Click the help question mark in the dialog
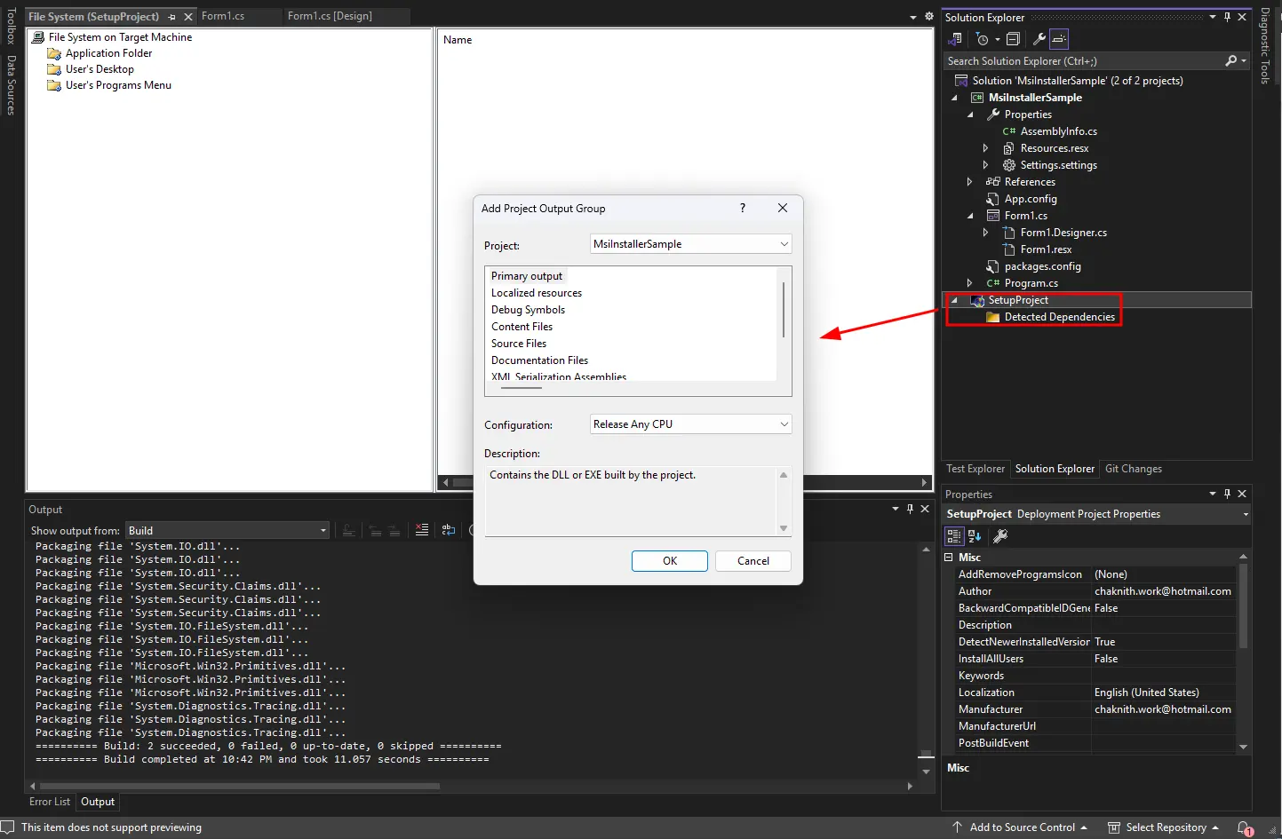This screenshot has width=1282, height=839. tap(743, 208)
